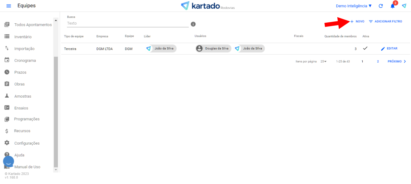
Task: Click the search info icon
Action: click(193, 24)
